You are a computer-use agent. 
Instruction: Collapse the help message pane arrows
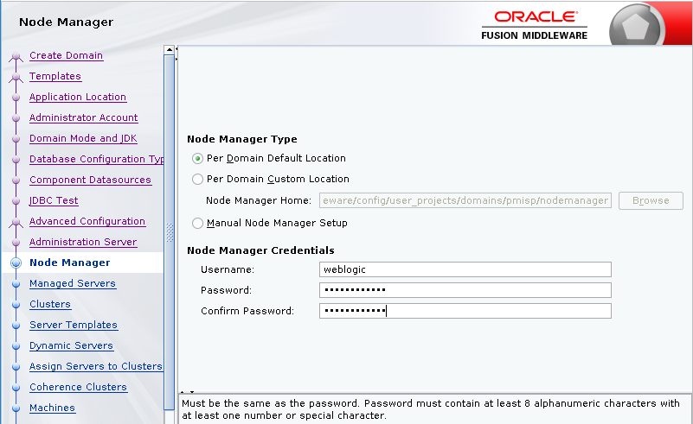tap(187, 391)
